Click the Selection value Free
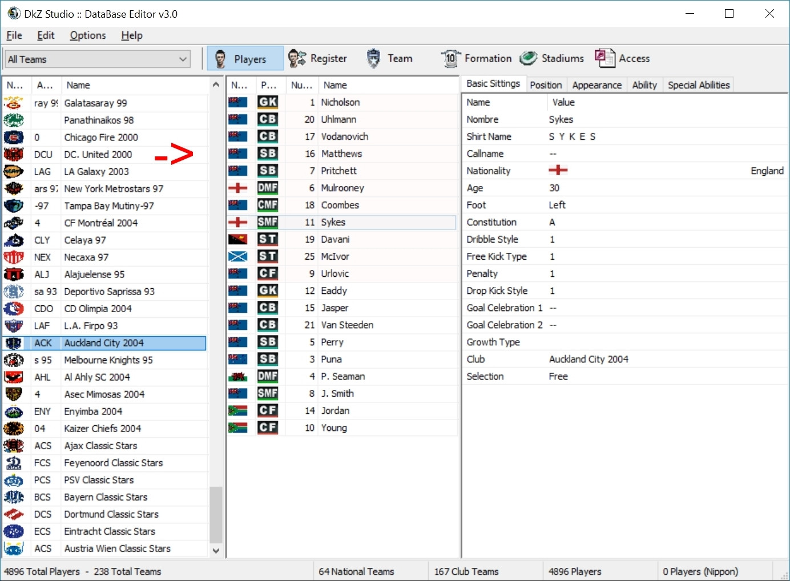This screenshot has height=581, width=790. (x=558, y=376)
